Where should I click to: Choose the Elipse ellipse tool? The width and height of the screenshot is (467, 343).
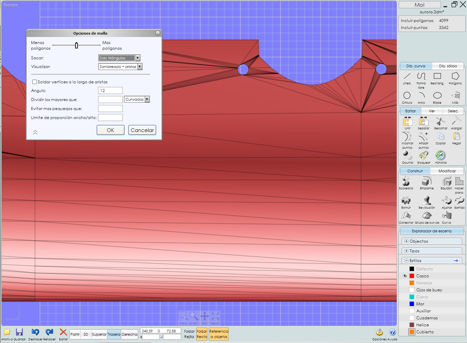[437, 98]
